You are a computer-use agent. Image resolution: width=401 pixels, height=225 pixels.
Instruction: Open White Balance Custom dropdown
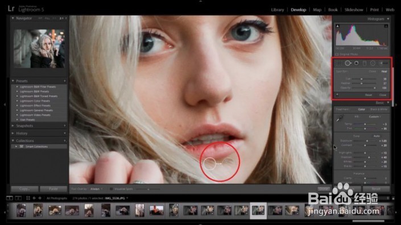375,116
